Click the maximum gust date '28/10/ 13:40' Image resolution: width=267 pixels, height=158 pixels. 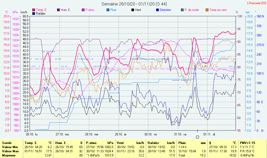coord(156,151)
